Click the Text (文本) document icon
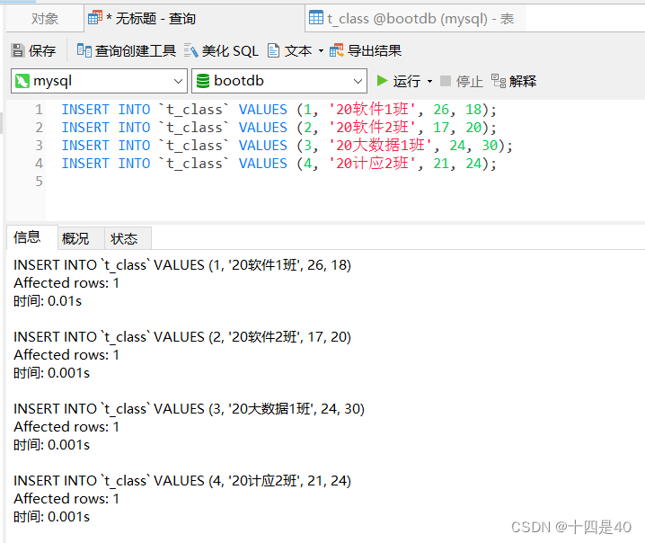The image size is (645, 543). click(x=274, y=50)
